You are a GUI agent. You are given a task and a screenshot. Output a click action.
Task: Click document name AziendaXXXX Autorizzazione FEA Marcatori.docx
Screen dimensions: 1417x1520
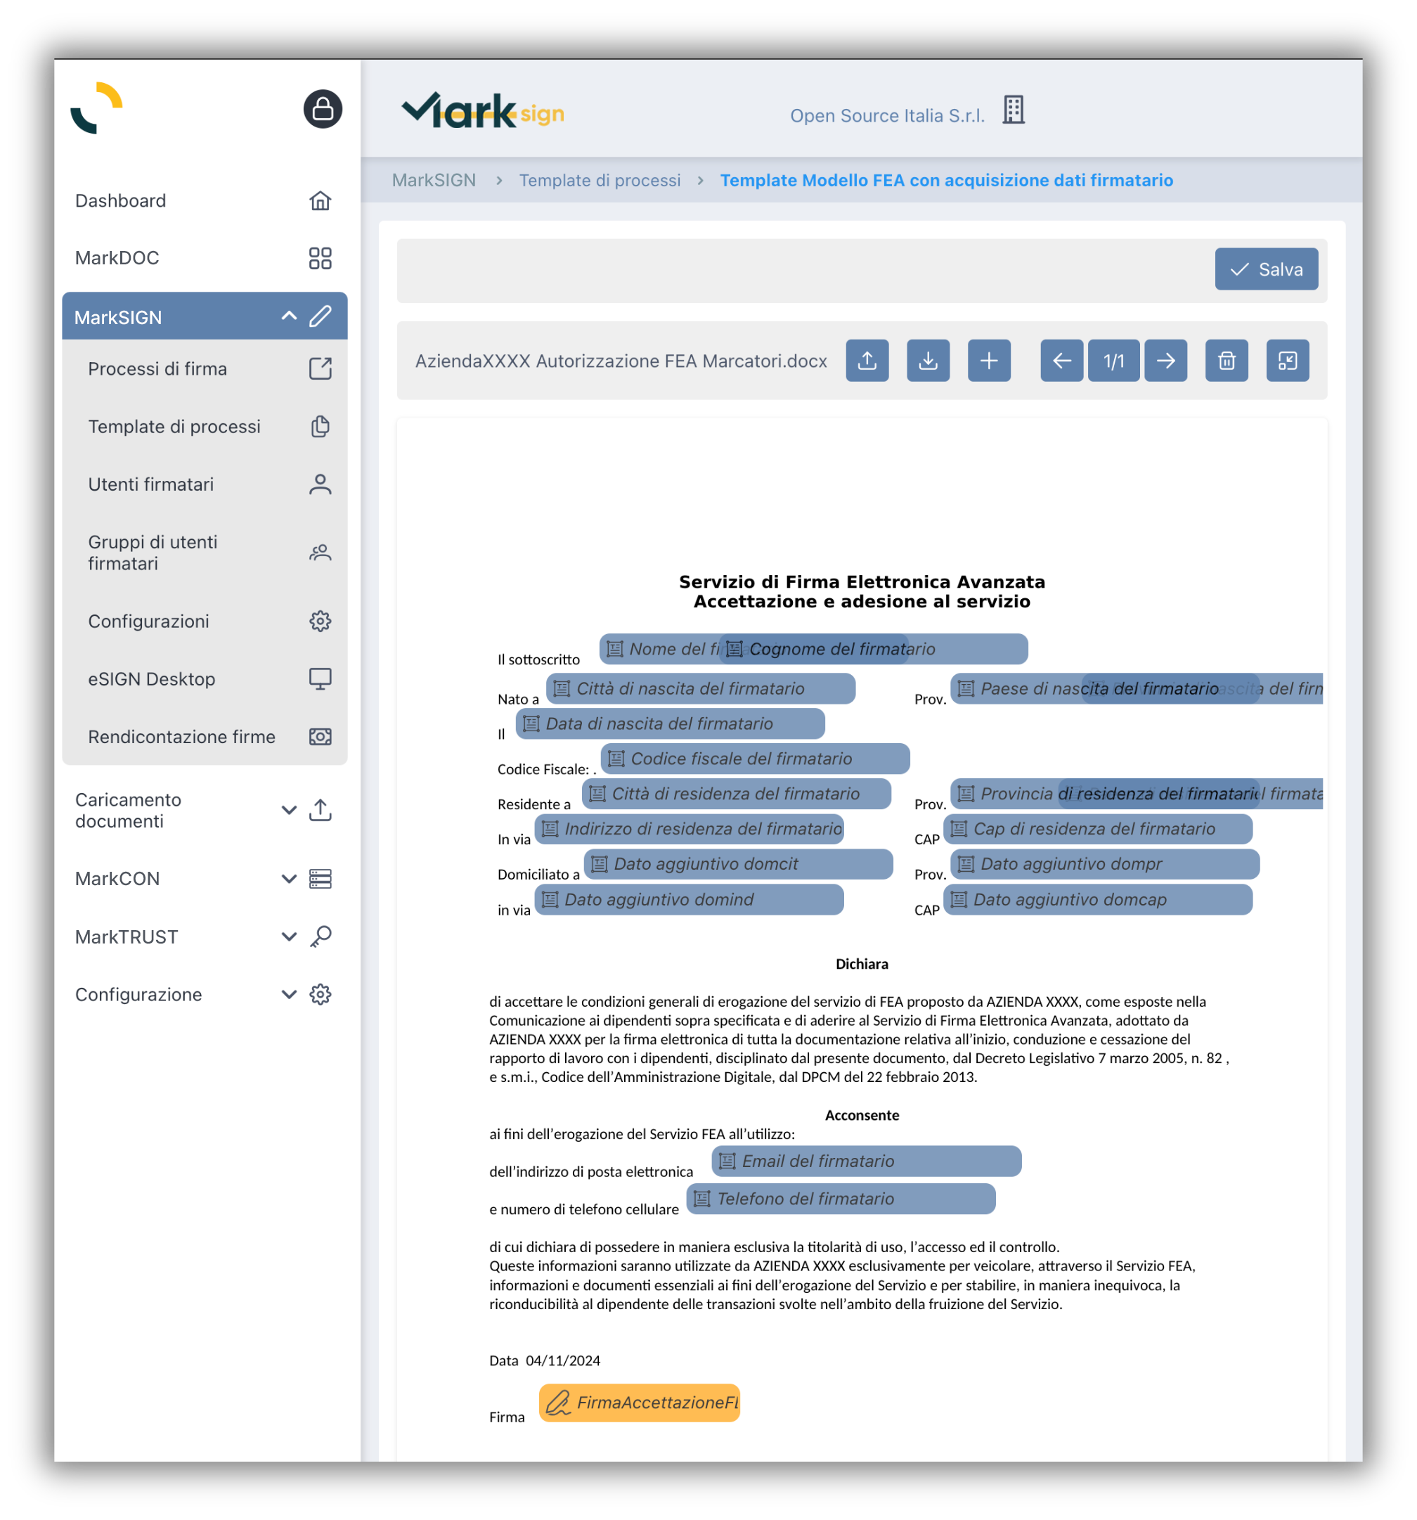tap(621, 361)
